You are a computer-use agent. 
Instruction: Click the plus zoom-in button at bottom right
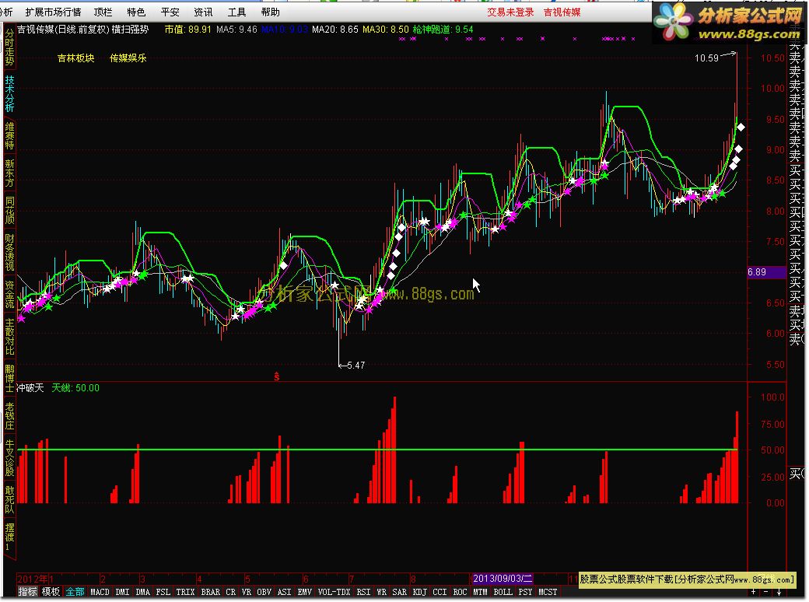(754, 592)
